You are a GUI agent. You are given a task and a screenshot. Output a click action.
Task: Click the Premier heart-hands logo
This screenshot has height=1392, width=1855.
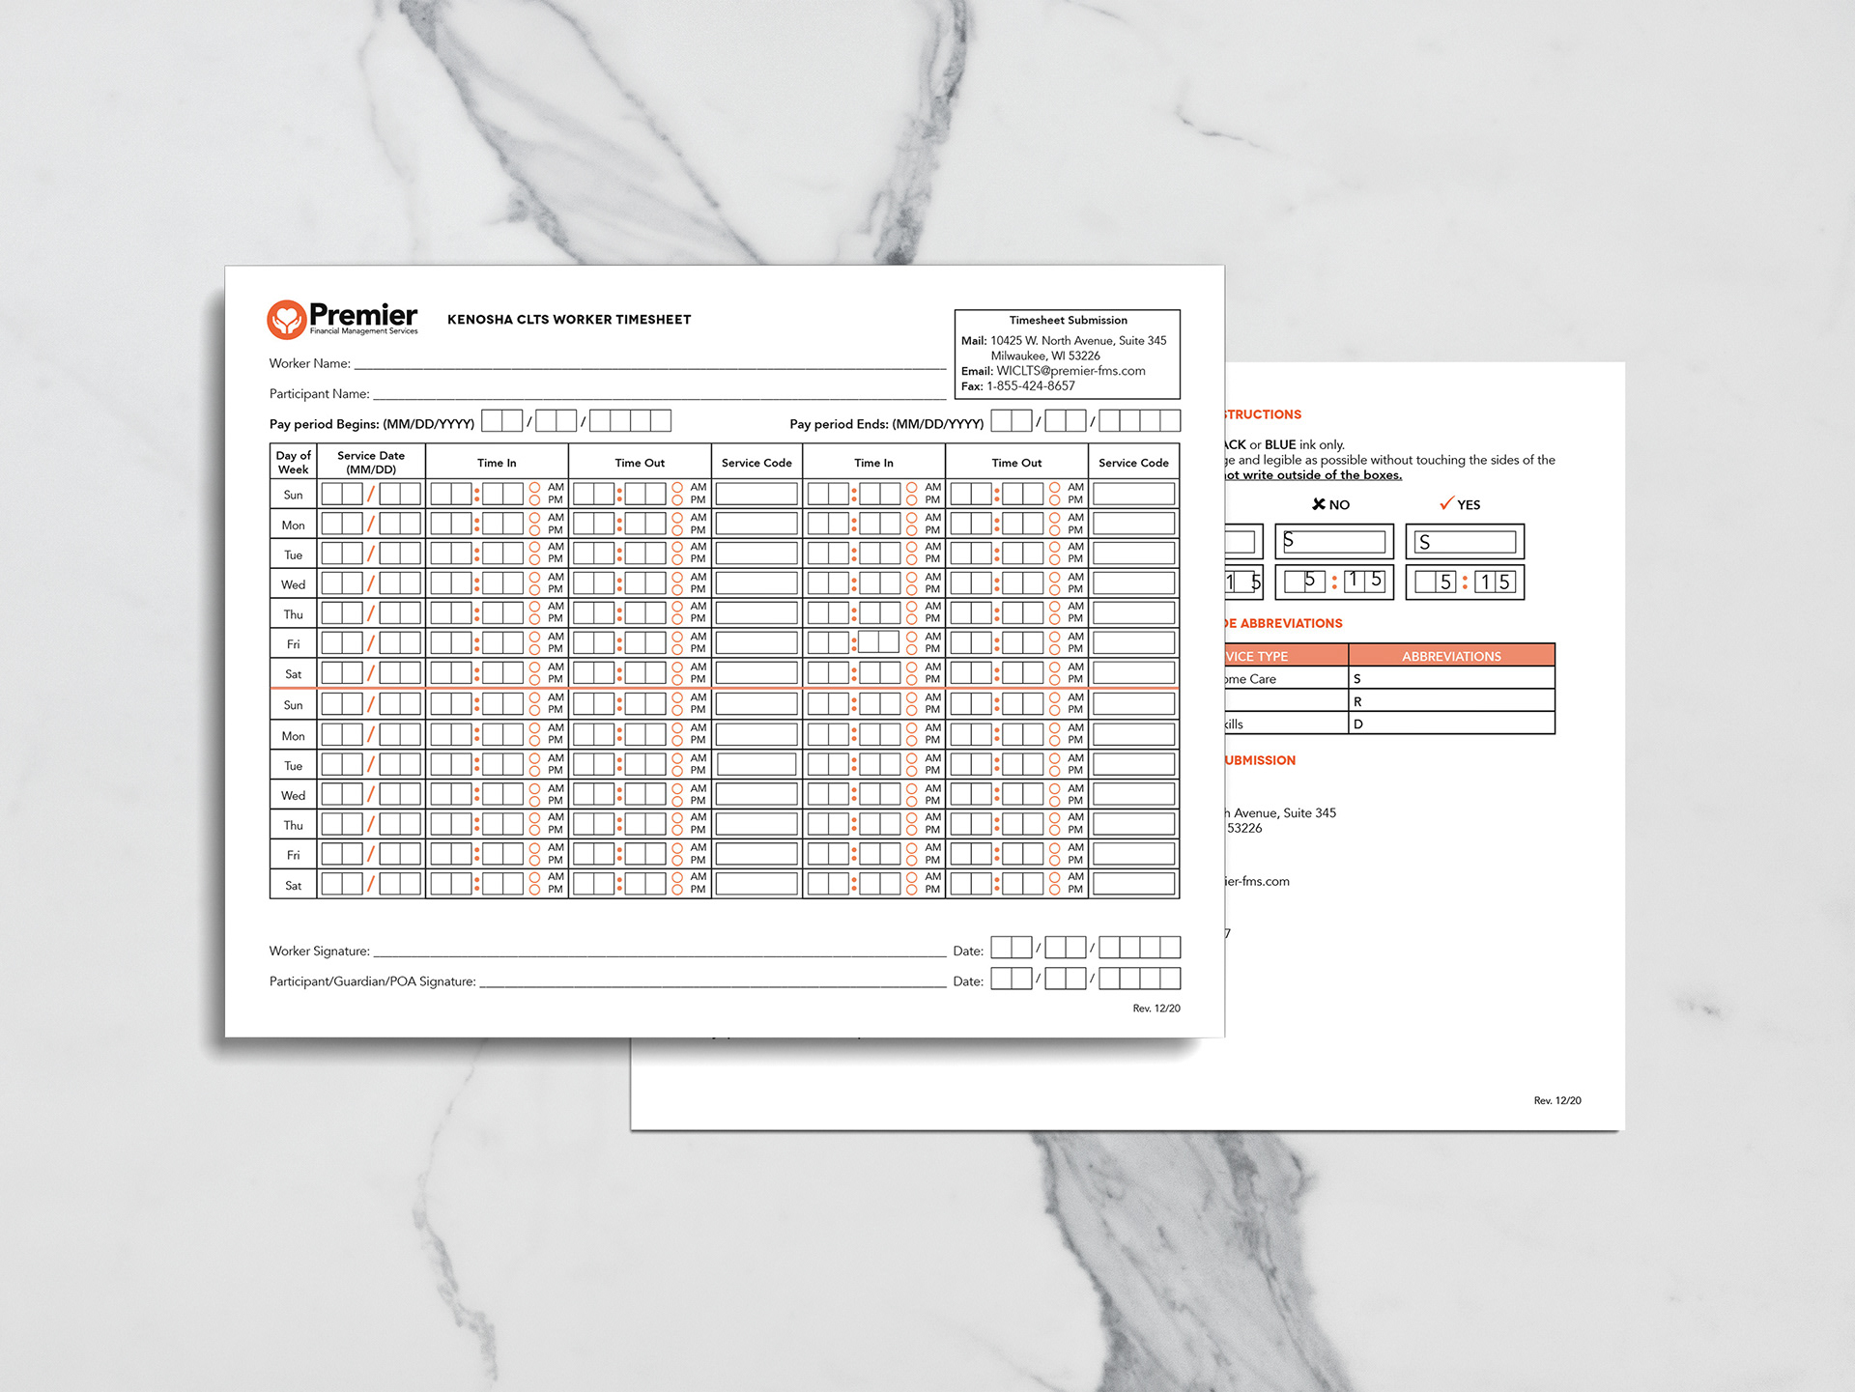[x=286, y=320]
